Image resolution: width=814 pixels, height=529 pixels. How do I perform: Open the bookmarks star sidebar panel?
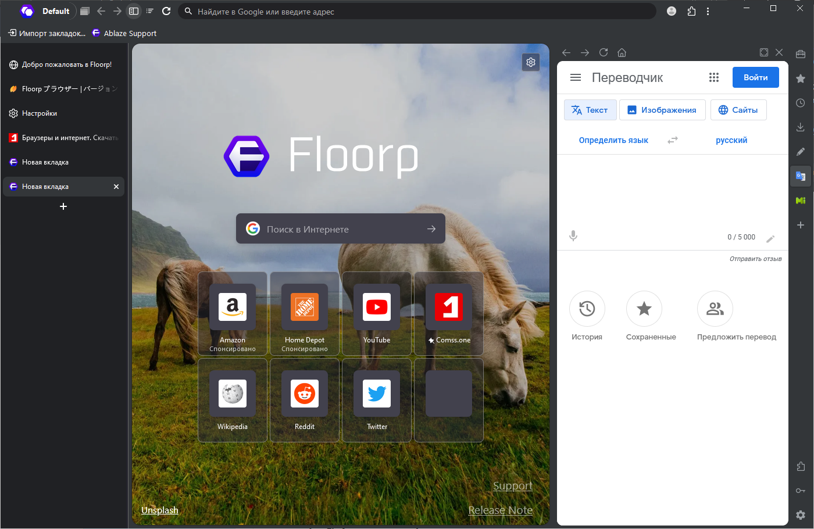(801, 78)
